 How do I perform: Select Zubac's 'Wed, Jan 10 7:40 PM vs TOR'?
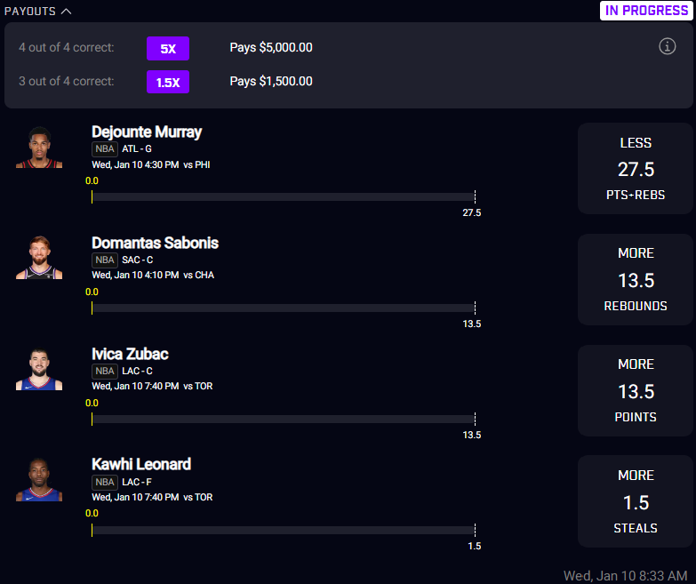(152, 386)
